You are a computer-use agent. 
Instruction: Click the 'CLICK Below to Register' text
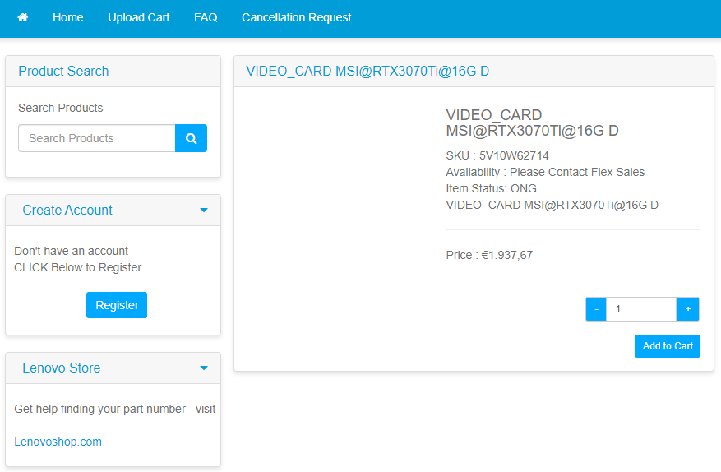click(78, 267)
